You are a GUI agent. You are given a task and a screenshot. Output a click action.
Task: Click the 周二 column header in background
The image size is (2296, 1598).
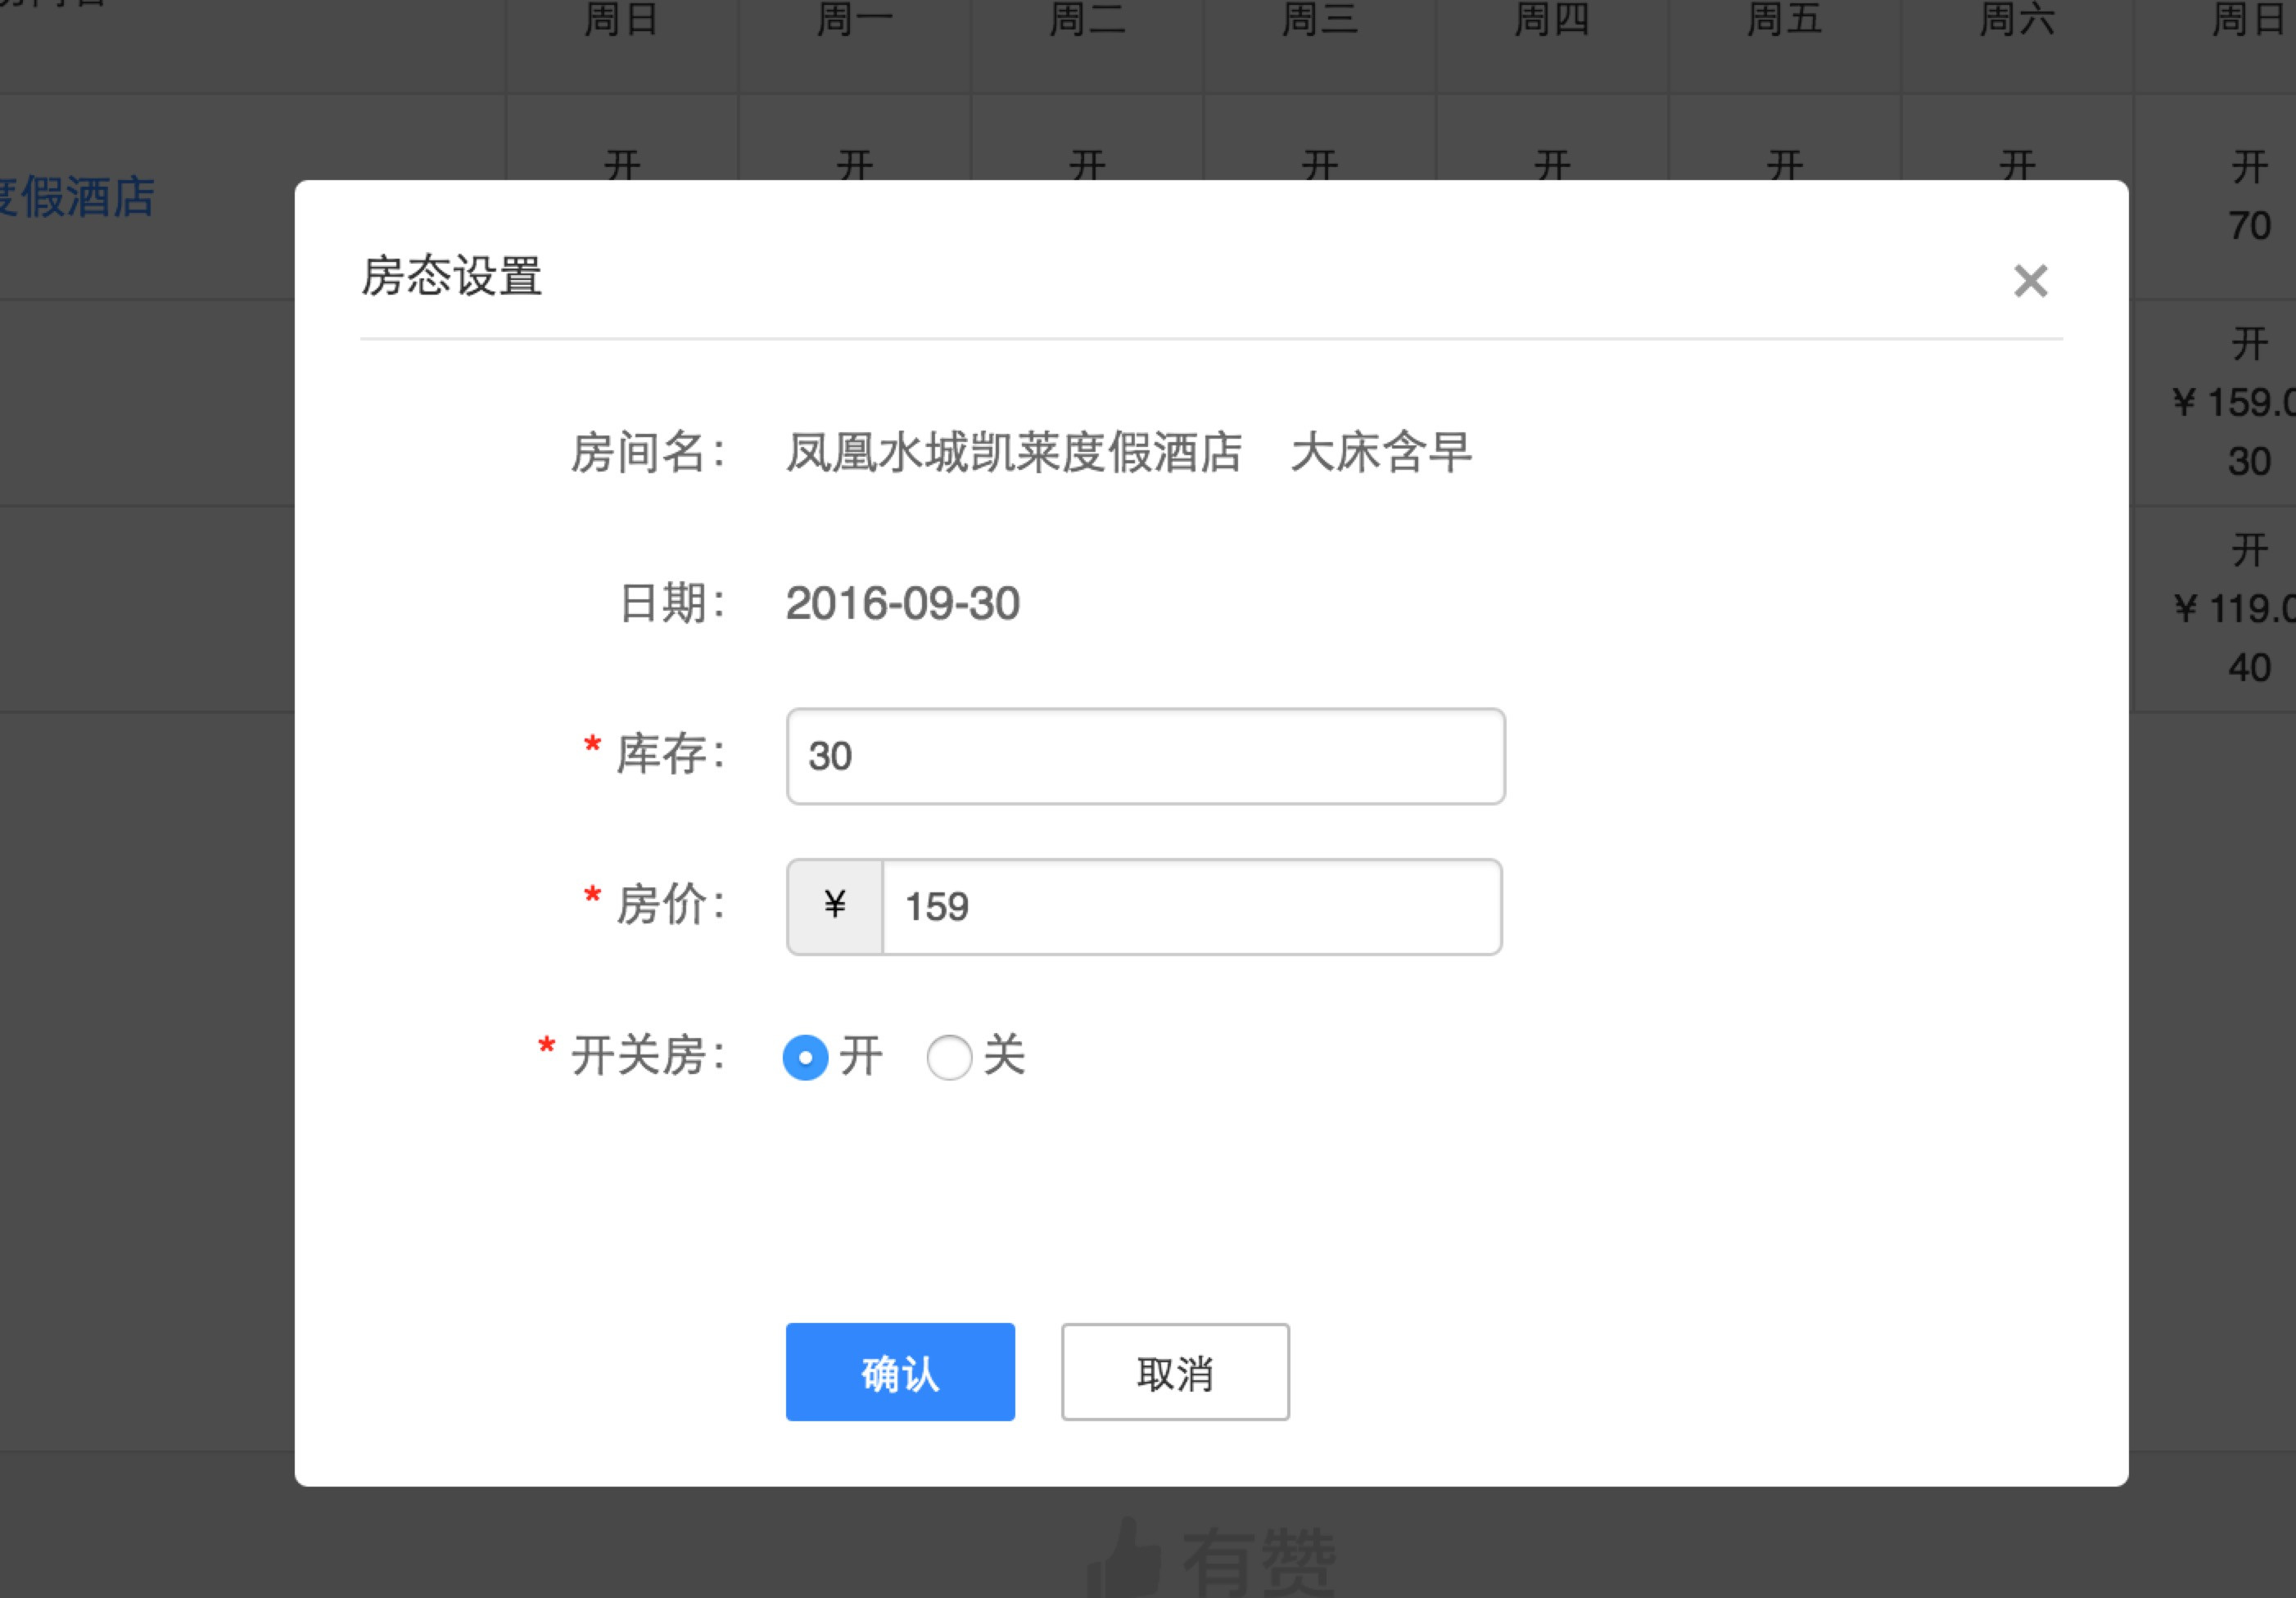coord(1087,19)
